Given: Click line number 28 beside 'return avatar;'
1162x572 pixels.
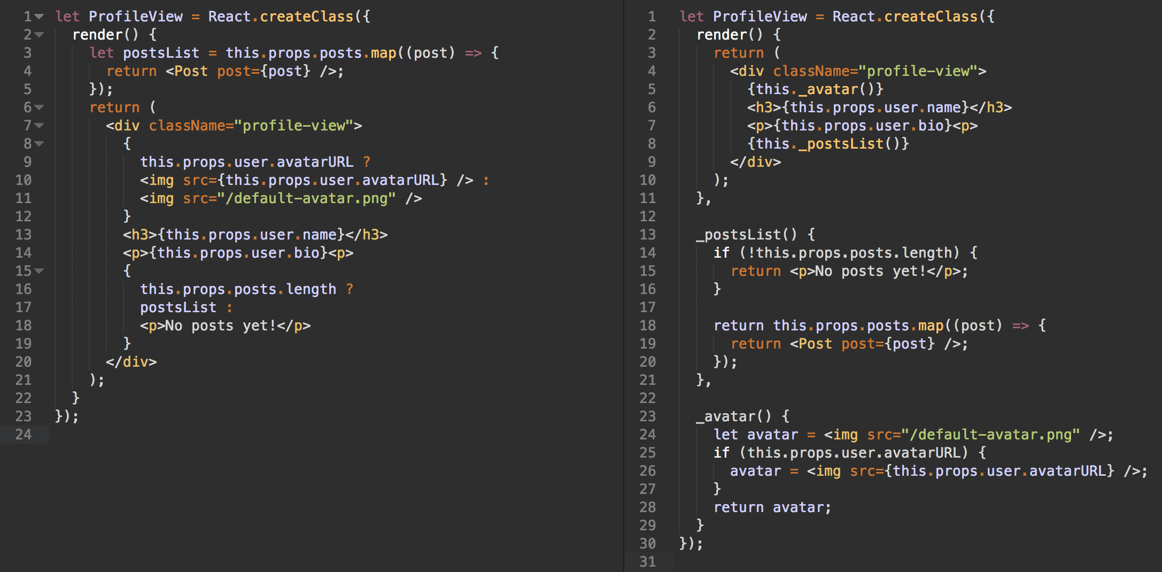Looking at the screenshot, I should tap(648, 507).
